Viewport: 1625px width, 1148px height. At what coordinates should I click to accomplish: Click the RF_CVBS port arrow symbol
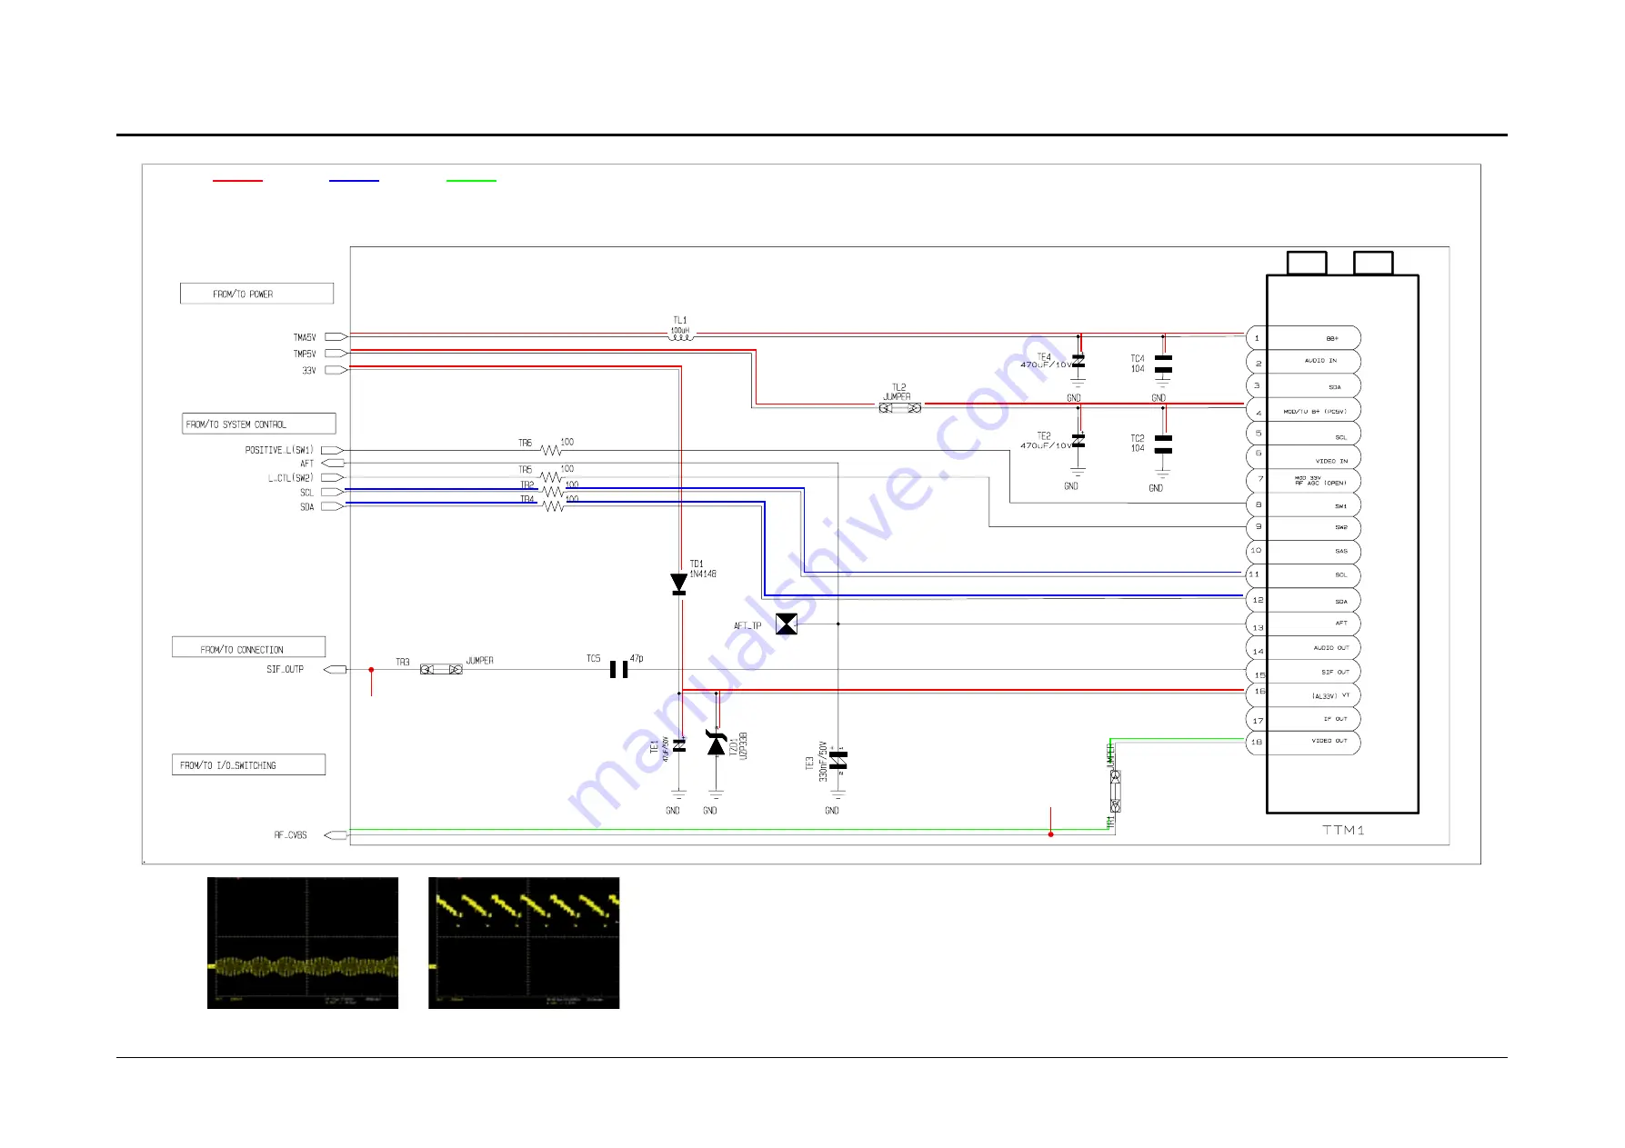point(335,835)
